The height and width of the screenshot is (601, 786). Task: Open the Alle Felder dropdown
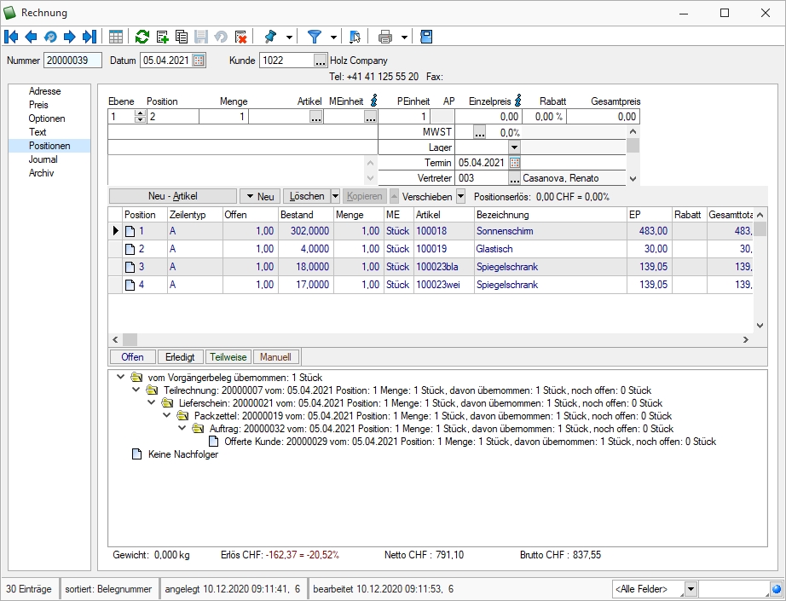(x=691, y=589)
